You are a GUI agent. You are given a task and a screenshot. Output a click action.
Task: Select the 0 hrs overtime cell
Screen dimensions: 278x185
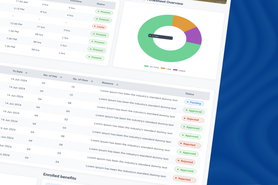(67, 30)
